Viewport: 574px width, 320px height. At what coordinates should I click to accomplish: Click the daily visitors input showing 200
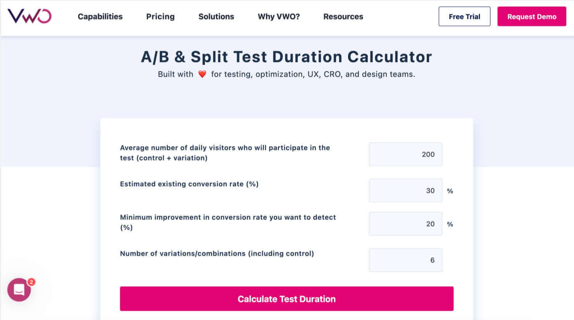[x=405, y=154]
